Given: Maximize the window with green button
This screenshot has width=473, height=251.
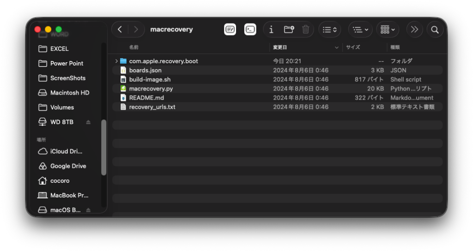Looking at the screenshot, I should click(59, 29).
